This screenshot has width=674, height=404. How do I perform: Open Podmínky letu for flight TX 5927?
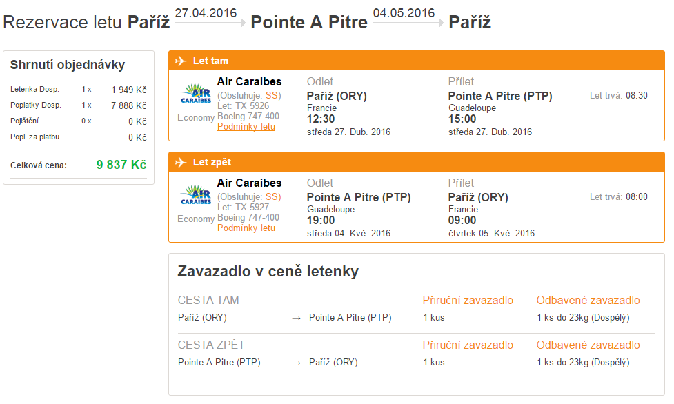click(246, 228)
